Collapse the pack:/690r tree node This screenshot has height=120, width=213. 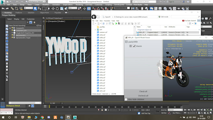[x=126, y=42]
